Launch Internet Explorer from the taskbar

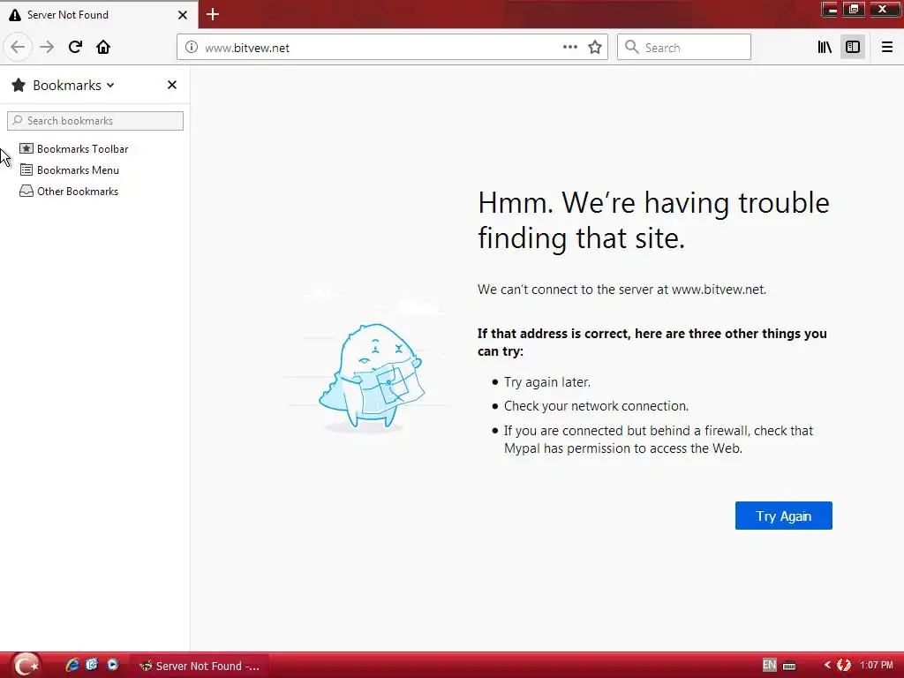(72, 665)
